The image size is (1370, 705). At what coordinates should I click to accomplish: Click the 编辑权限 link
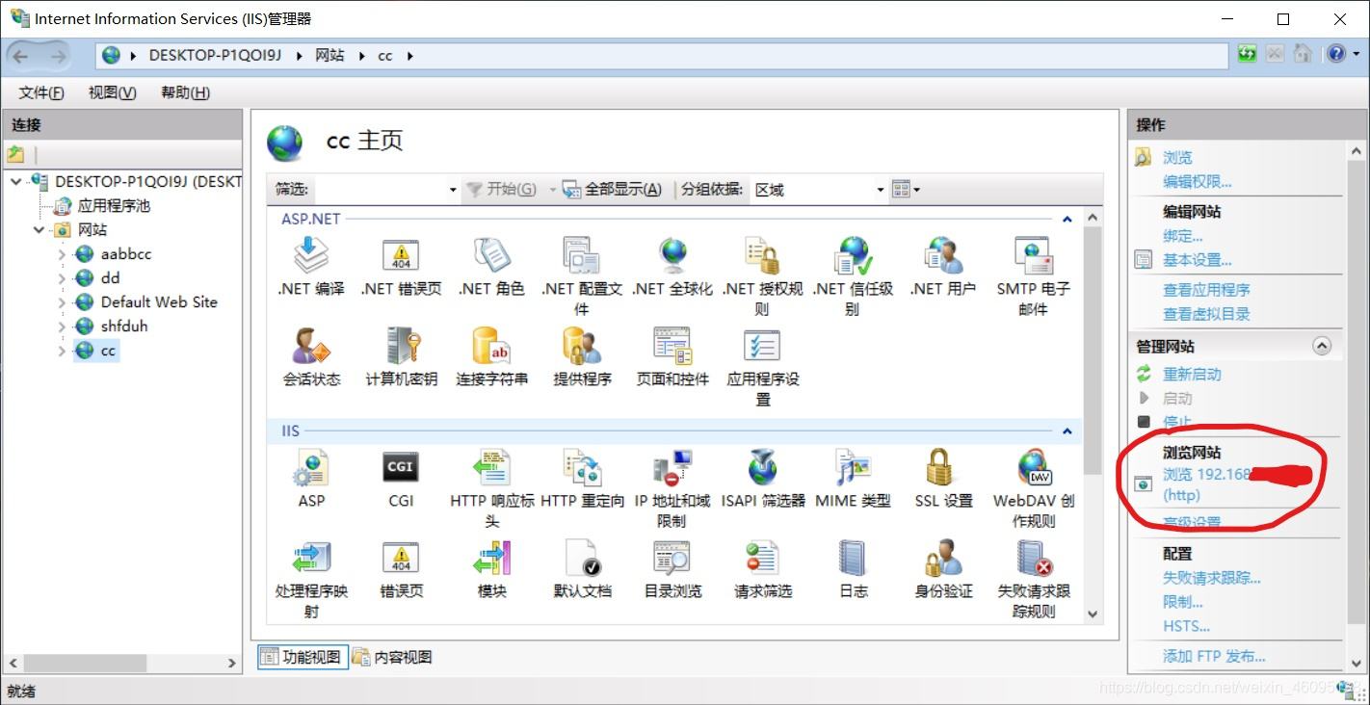[1198, 181]
